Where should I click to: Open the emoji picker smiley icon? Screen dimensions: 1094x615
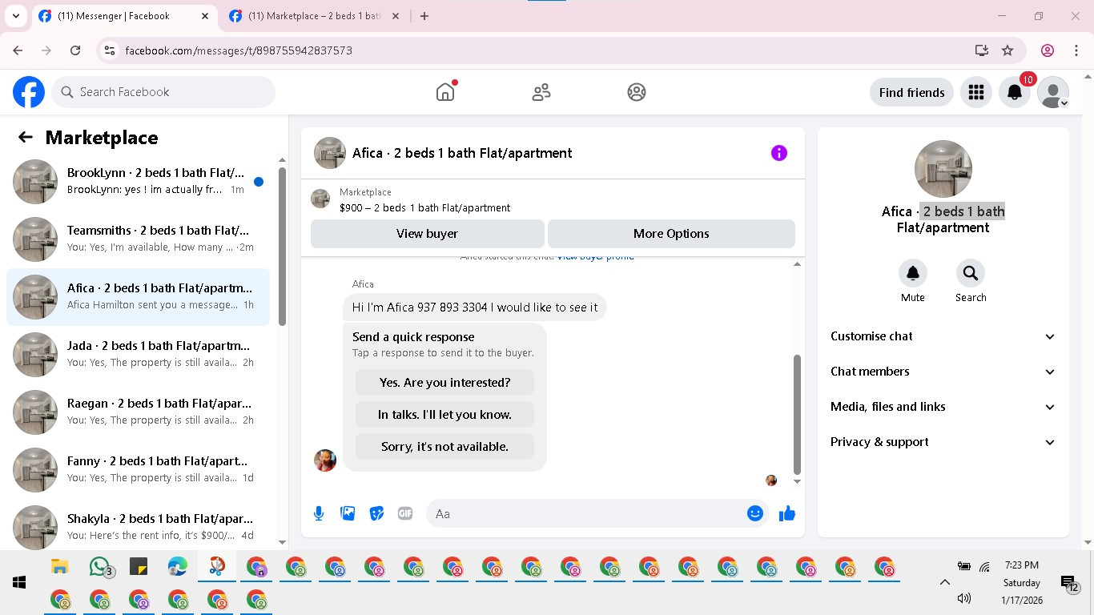(x=754, y=513)
